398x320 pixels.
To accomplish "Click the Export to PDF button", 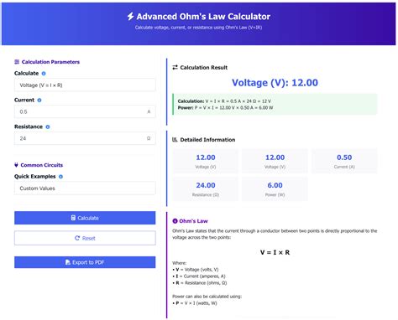I will click(85, 262).
